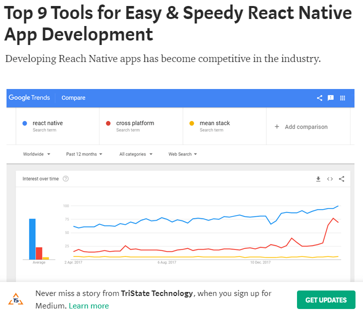
Task: Click the Google Trends logo
Action: point(29,98)
